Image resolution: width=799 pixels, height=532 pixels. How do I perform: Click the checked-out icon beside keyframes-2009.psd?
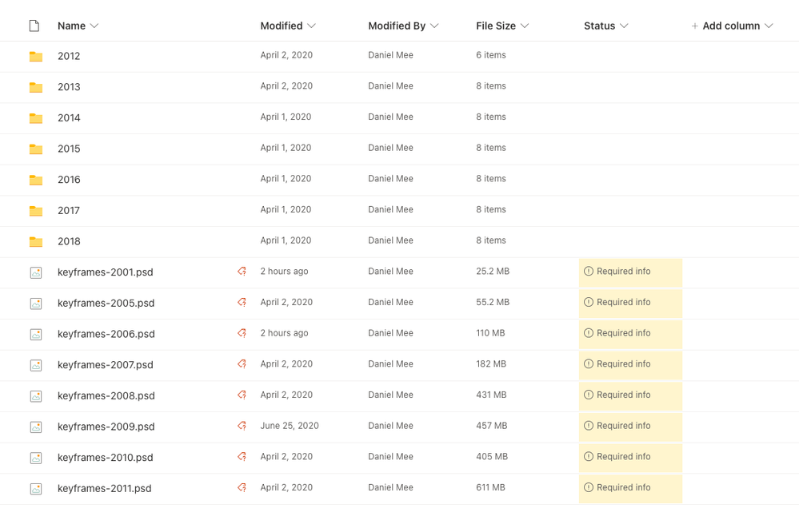(x=242, y=426)
